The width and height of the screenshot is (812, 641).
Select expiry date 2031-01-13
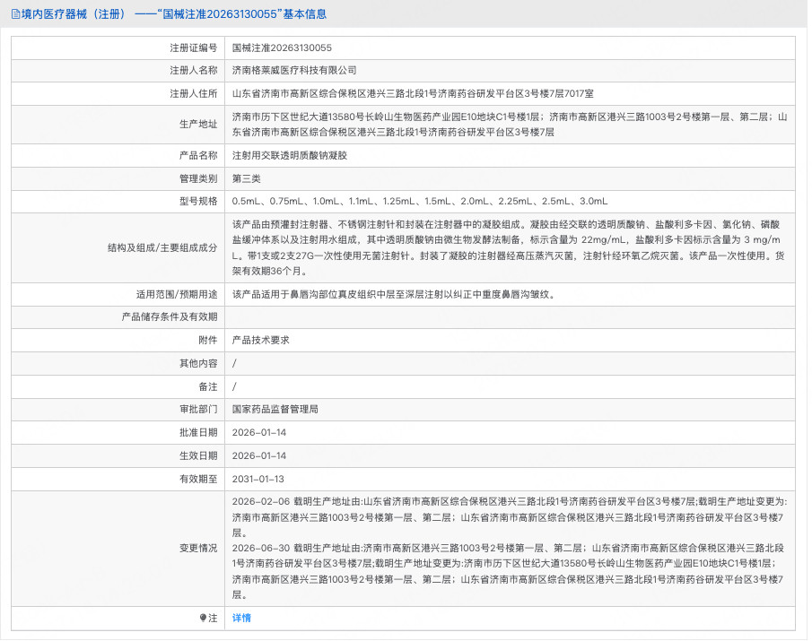258,479
